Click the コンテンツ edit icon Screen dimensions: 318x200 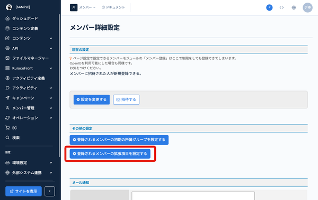[x=7, y=38]
